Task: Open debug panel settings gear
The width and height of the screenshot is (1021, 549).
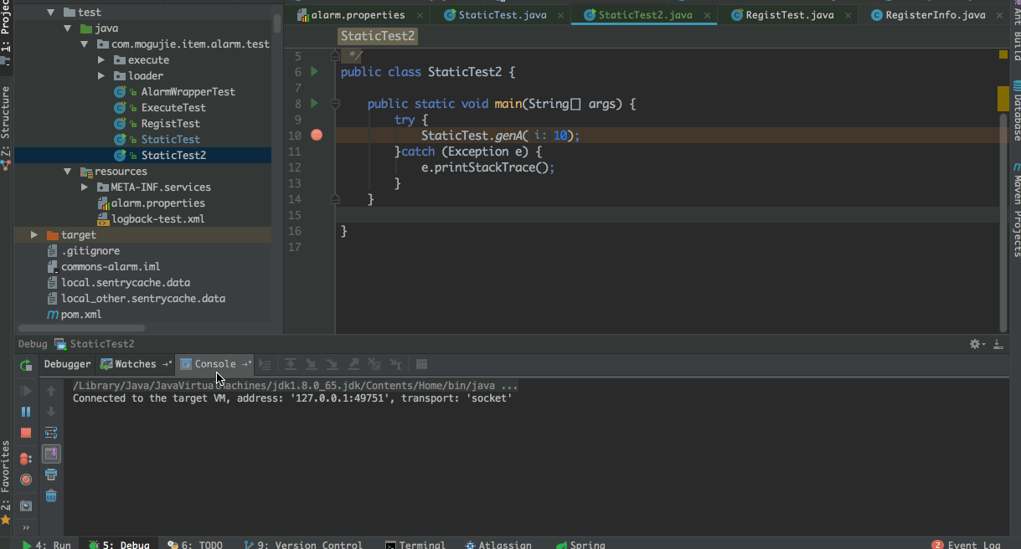Action: coord(977,344)
